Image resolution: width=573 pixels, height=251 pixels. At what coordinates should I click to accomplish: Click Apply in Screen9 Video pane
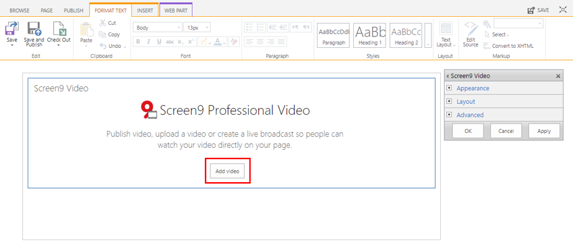[x=544, y=131]
